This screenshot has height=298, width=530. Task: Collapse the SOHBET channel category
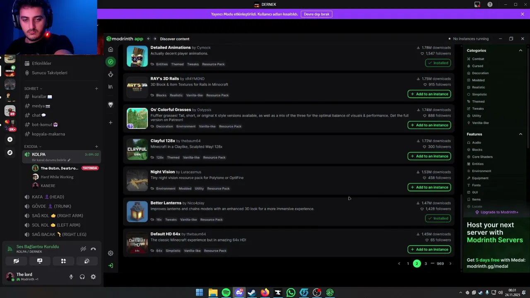coord(33,89)
